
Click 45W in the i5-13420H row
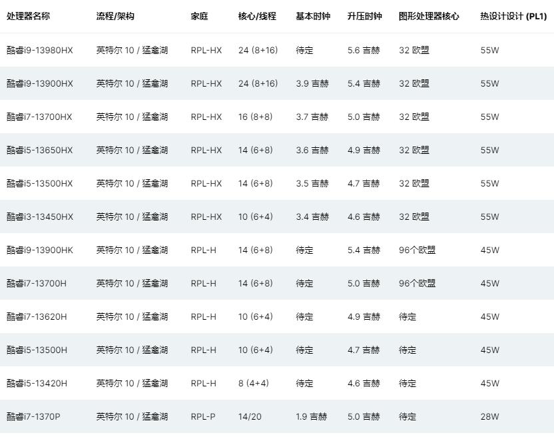(489, 384)
